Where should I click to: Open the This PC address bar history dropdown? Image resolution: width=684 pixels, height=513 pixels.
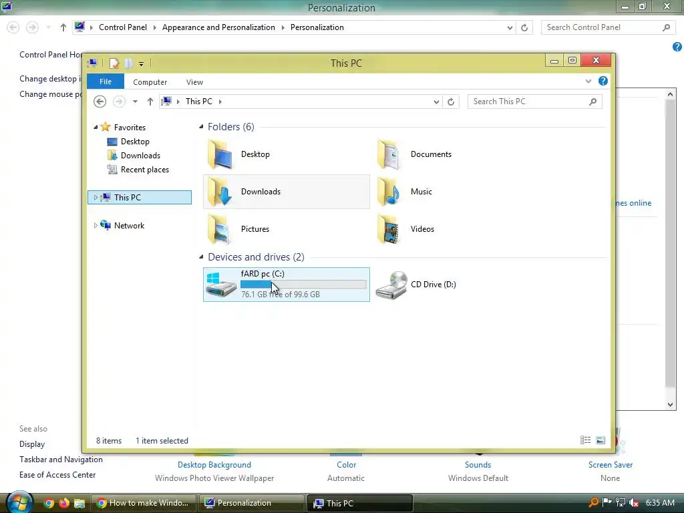tap(436, 102)
